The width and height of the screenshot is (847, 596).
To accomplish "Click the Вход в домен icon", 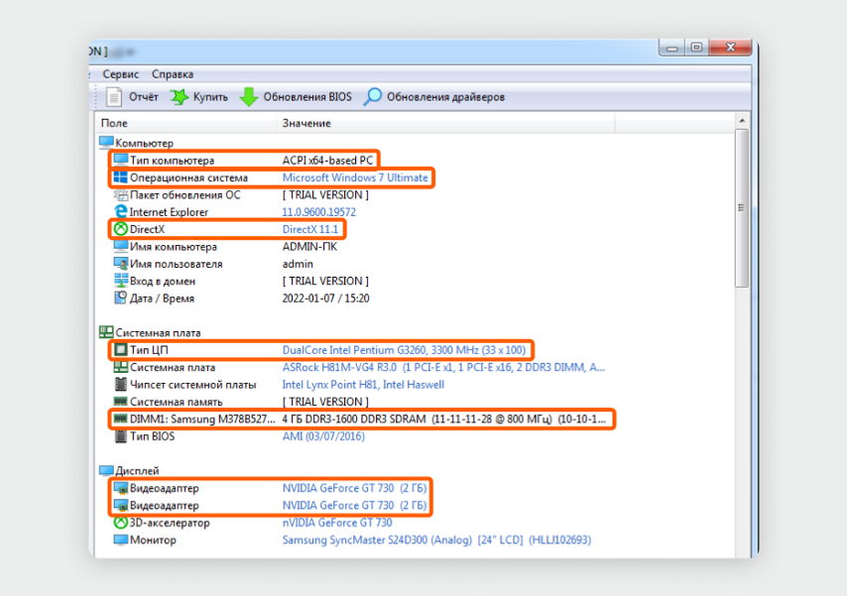I will click(x=120, y=281).
